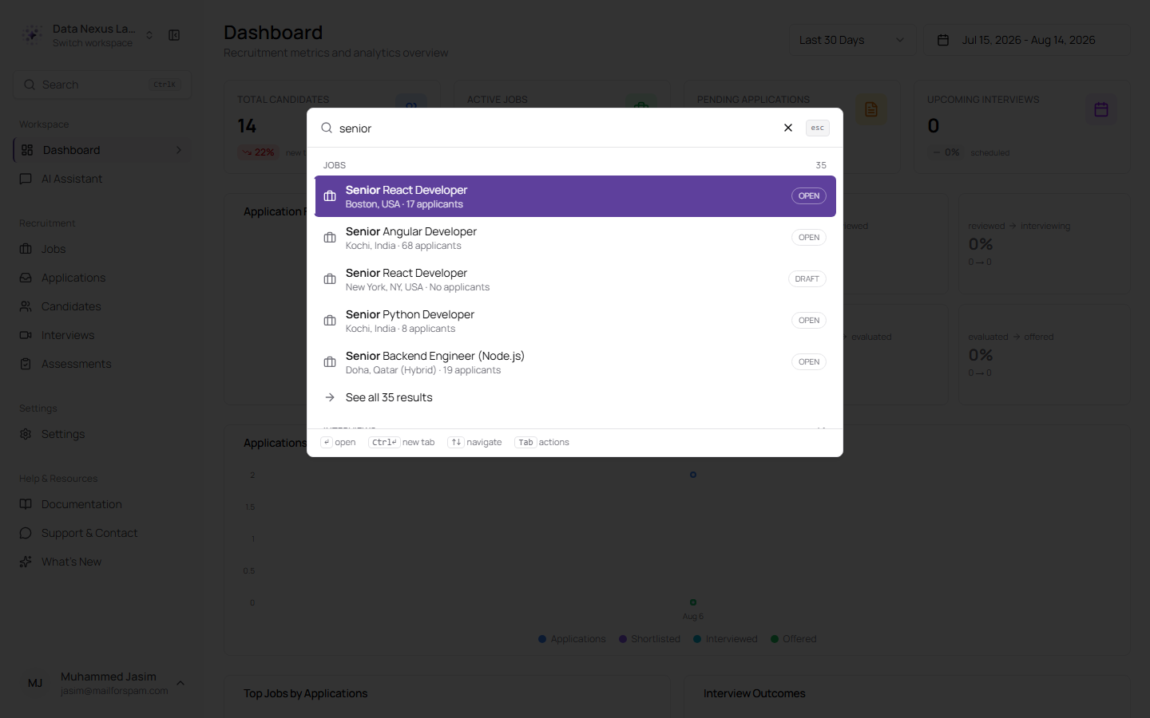Click the 35 count beside the JOBS header
Screen dimensions: 1150x718
click(821, 165)
